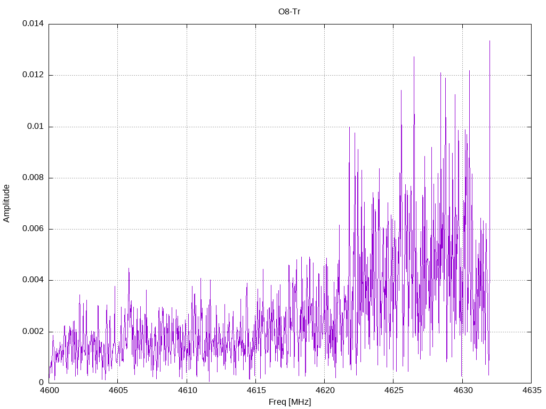Click the 4610 x-axis tick label
The image size is (546, 409).
(187, 390)
